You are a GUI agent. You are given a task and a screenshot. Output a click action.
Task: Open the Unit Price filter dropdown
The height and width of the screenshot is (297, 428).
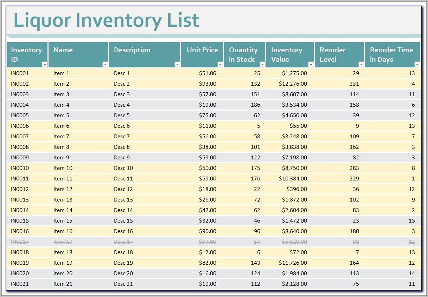tap(220, 65)
